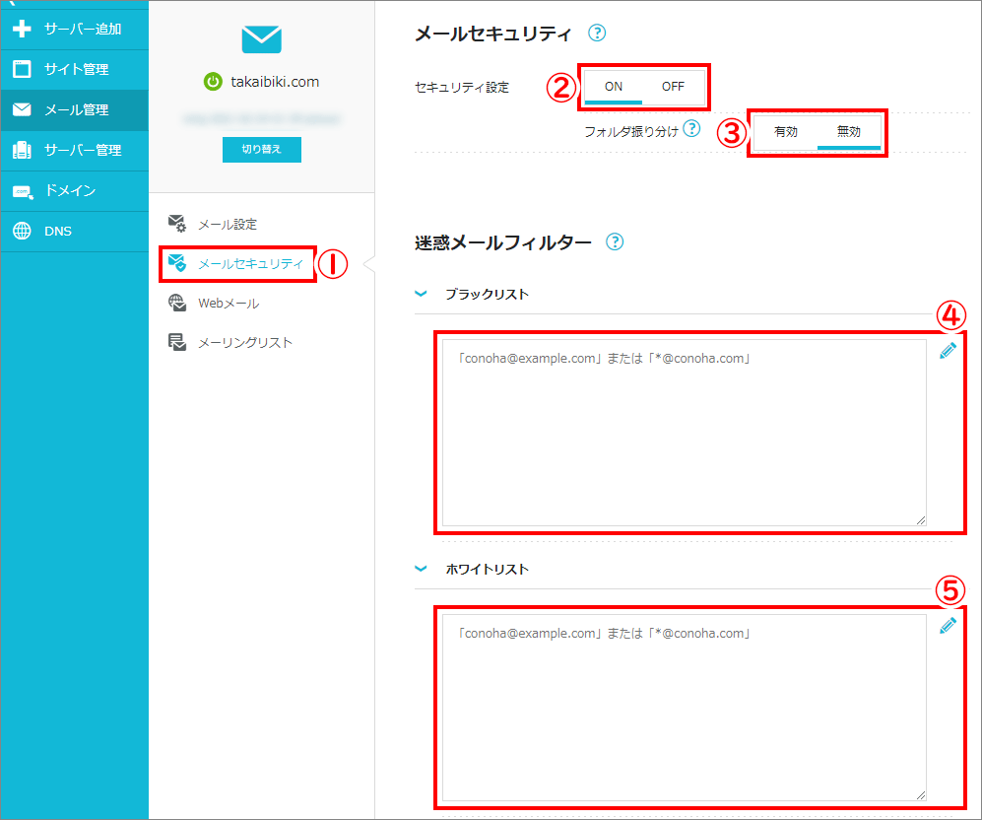Open DNS in the sidebar
Image resolution: width=982 pixels, height=820 pixels.
point(75,232)
